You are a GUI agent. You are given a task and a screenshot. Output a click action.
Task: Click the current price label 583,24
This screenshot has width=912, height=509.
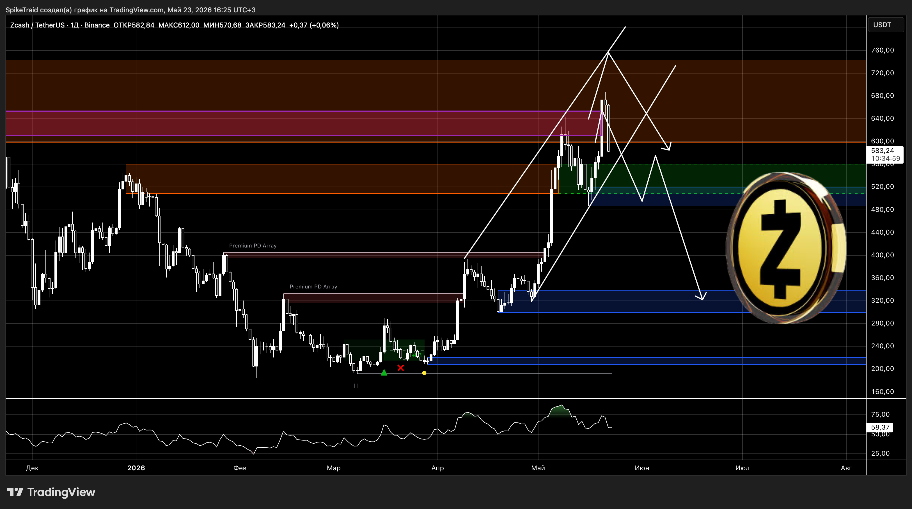pyautogui.click(x=882, y=151)
